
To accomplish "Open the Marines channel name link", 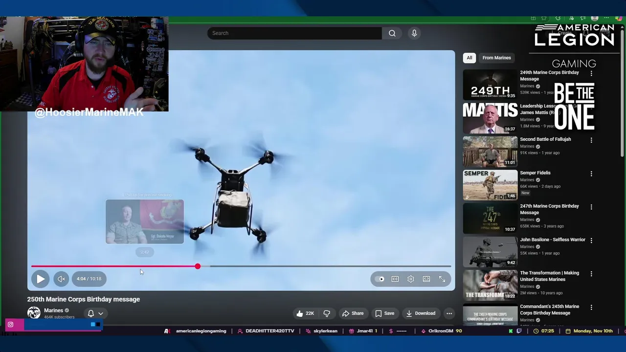I will [x=53, y=310].
